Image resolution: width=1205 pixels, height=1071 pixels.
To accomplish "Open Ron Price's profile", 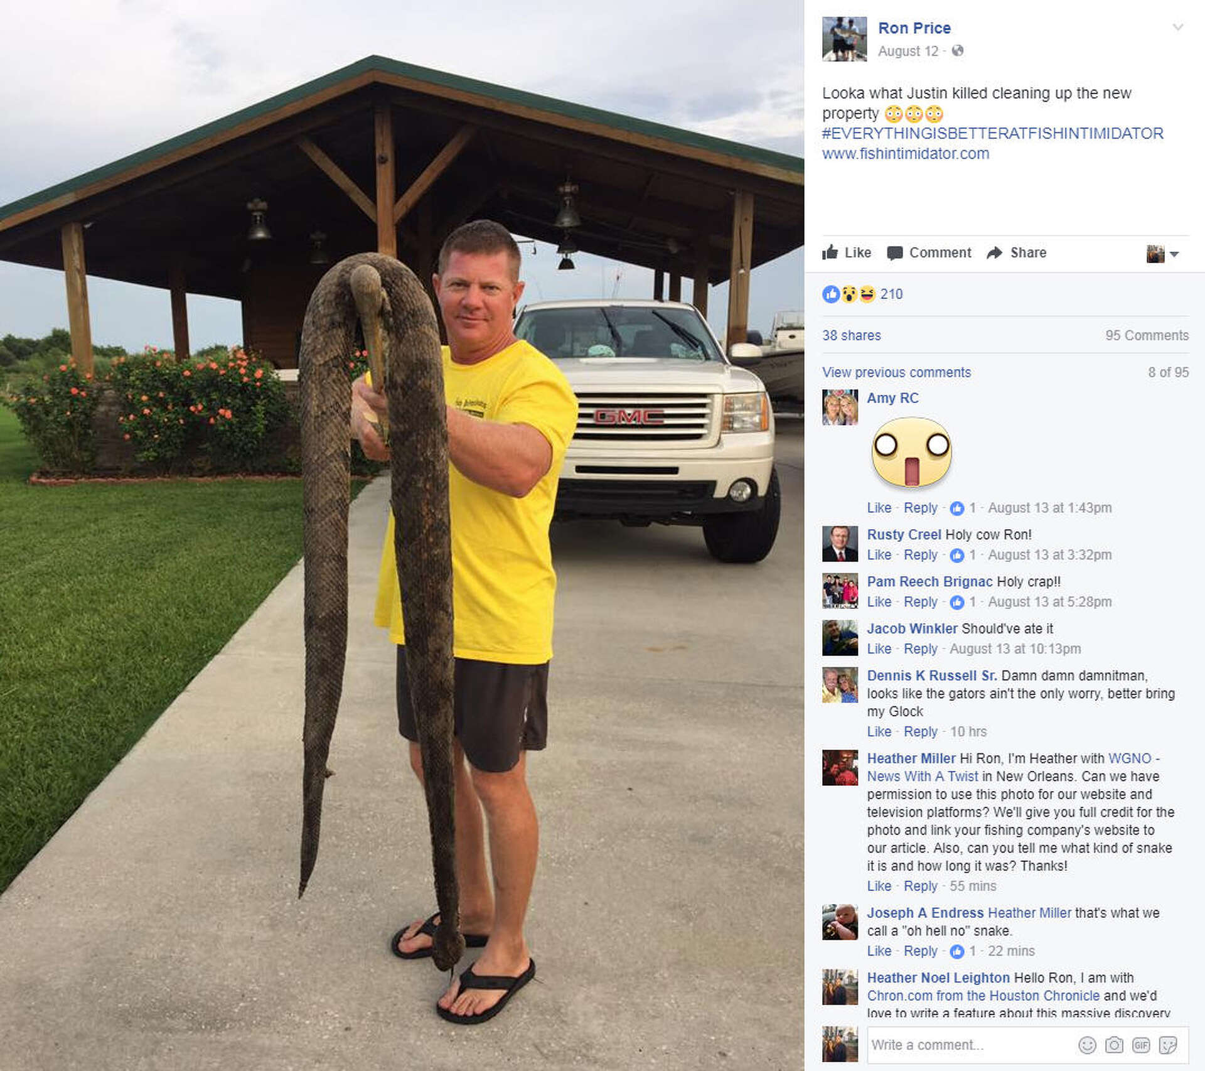I will tap(914, 28).
